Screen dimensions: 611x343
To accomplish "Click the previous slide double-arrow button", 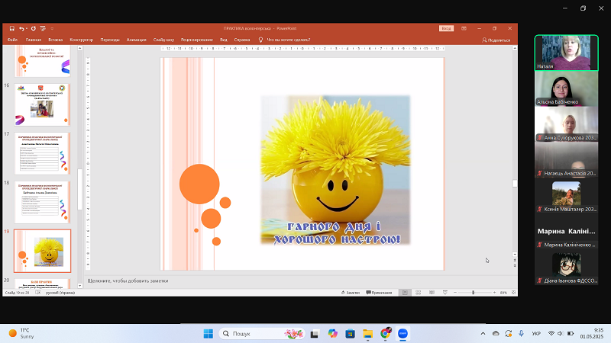I will point(515,260).
